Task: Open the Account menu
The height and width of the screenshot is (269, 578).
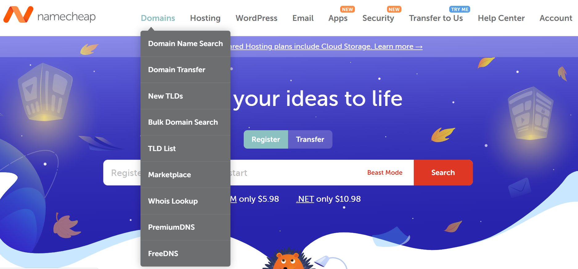Action: (556, 18)
